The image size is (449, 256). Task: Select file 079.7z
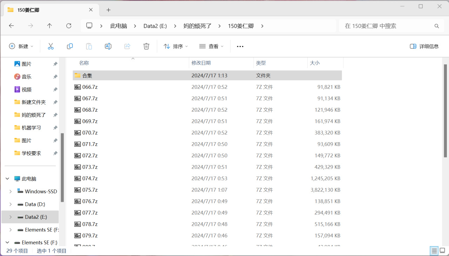[x=207, y=236]
